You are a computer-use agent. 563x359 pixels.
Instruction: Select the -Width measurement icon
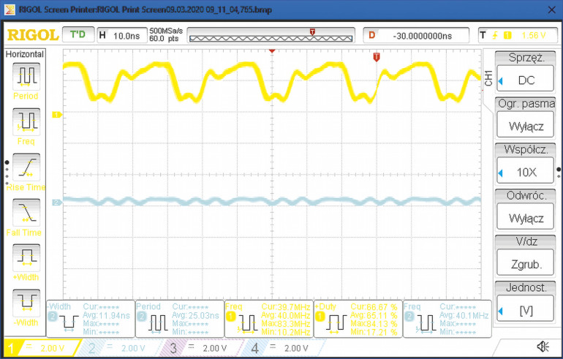26,302
